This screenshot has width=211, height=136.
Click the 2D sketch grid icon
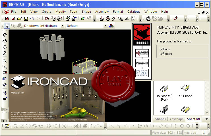pyautogui.click(x=7, y=126)
